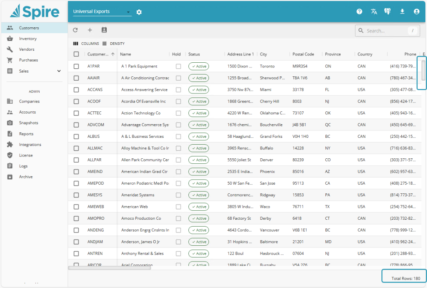The width and height of the screenshot is (427, 288).
Task: Click postal code 21201
Action: tap(298, 242)
